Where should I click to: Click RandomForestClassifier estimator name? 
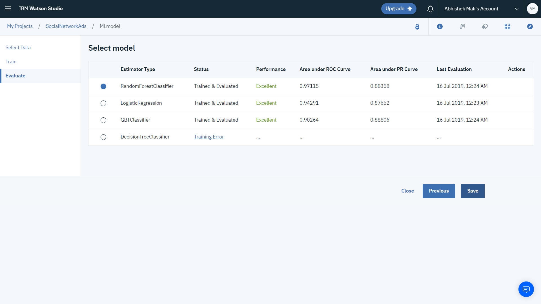(147, 86)
